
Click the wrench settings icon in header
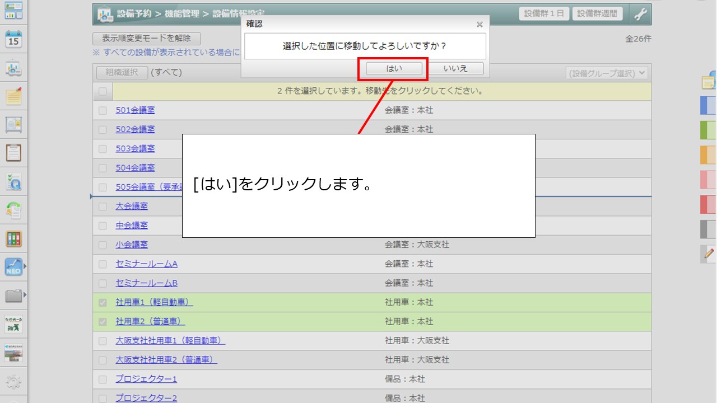pyautogui.click(x=640, y=15)
